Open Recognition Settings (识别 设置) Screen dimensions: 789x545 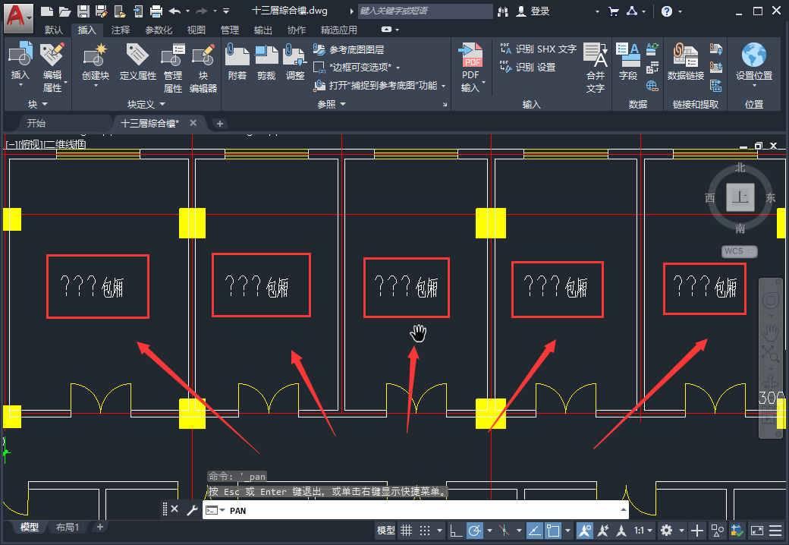coord(527,67)
